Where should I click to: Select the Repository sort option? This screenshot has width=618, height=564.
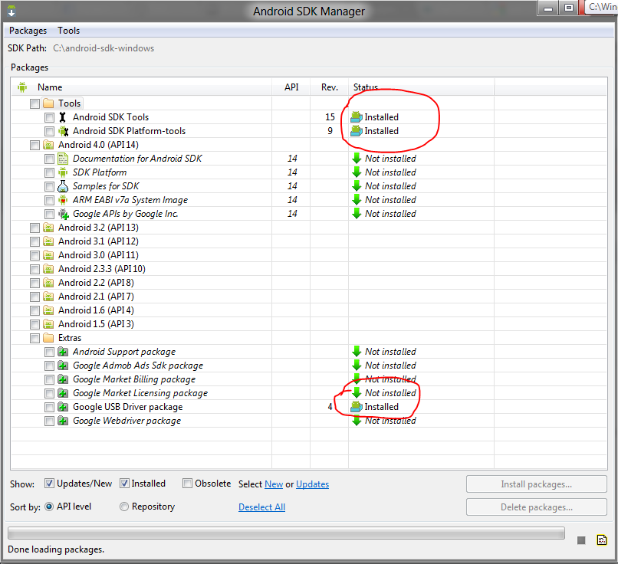coord(124,507)
